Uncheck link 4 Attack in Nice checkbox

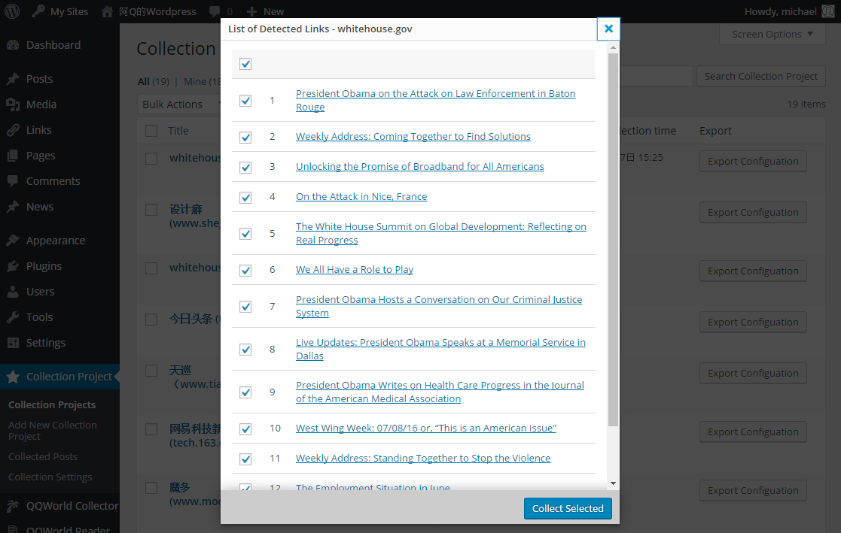click(x=245, y=197)
